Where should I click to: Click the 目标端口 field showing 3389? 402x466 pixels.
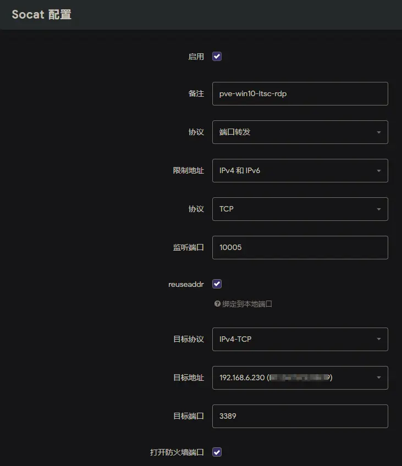point(300,416)
